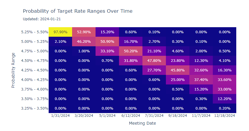Select the 5.25% - 5.50% row label
This screenshot has height=131, width=249.
click(x=34, y=32)
